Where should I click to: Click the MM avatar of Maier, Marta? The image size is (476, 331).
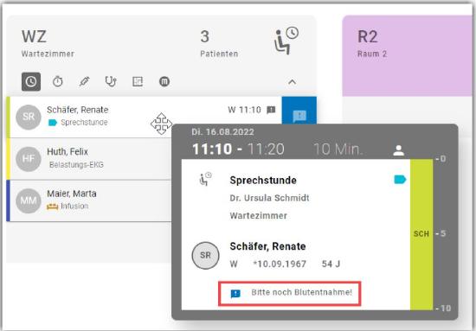pos(29,201)
